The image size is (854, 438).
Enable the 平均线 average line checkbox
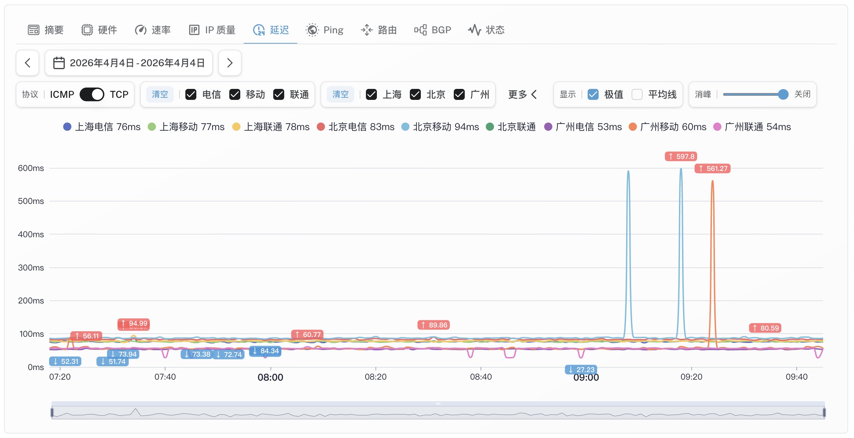(637, 94)
